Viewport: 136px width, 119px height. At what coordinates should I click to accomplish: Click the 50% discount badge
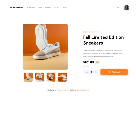point(97,62)
